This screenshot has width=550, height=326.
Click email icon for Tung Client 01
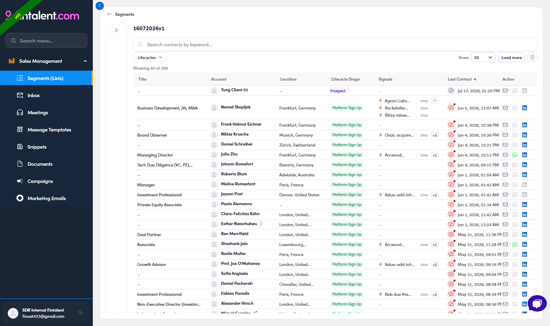coord(505,91)
